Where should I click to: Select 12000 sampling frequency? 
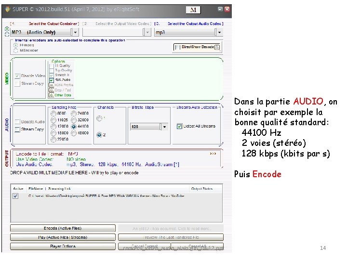click(53, 127)
